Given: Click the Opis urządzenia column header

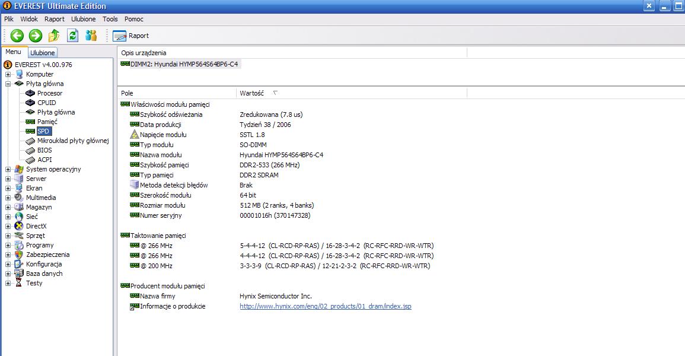Looking at the screenshot, I should click(x=292, y=53).
